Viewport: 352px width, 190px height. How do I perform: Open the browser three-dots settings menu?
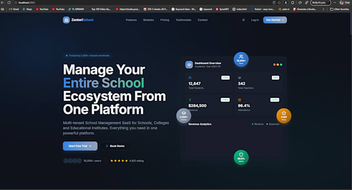(x=335, y=3)
